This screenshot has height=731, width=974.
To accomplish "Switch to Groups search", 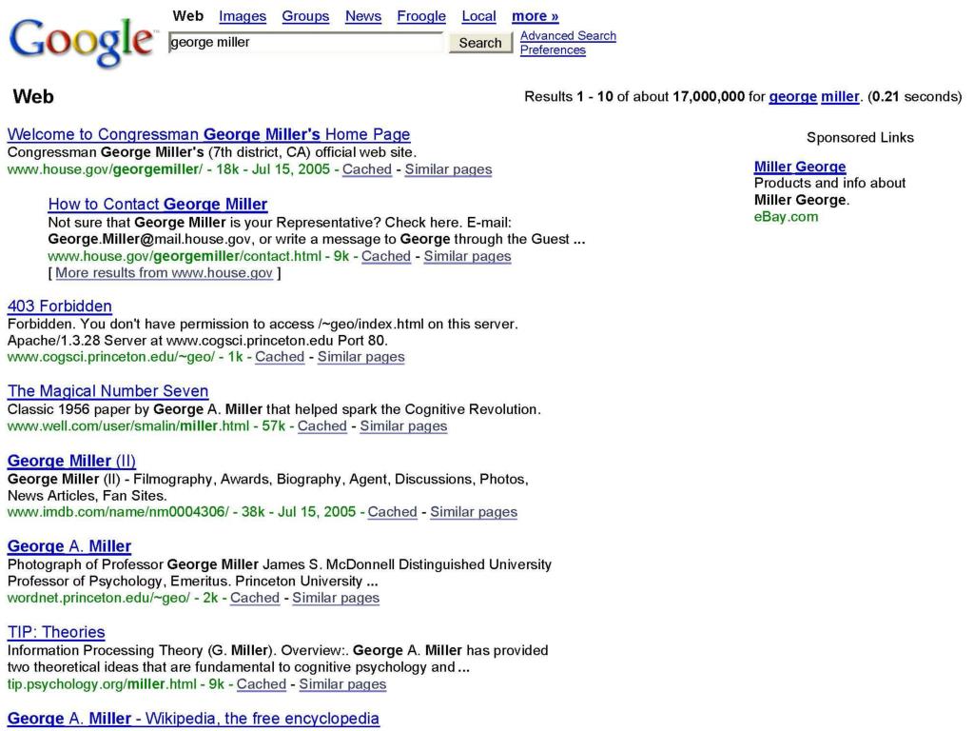I will 305,16.
